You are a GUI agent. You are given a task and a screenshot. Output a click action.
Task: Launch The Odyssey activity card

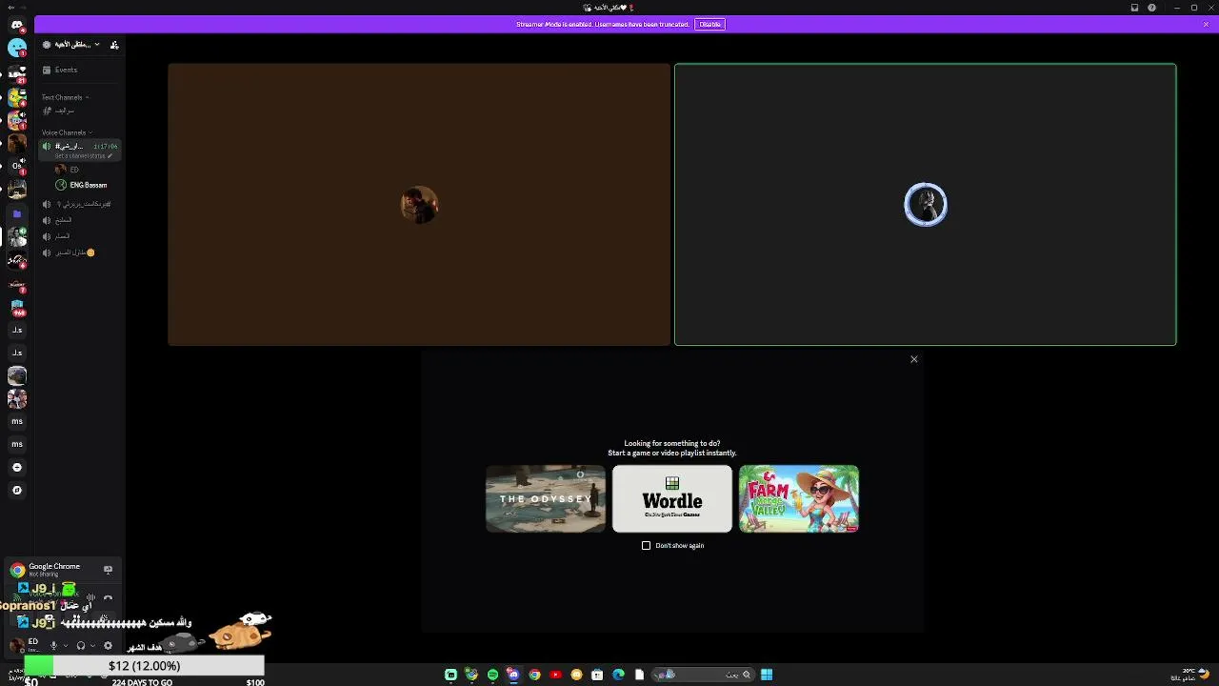tap(546, 498)
